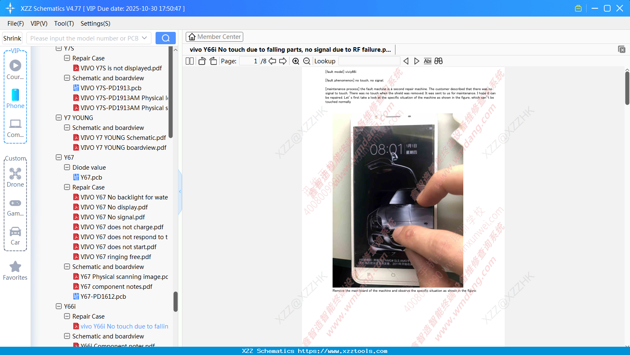Open the Tool menu
Image resolution: width=630 pixels, height=355 pixels.
point(64,24)
